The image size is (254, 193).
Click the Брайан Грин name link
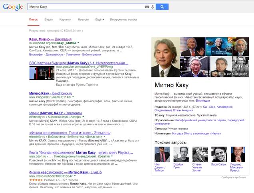(178, 166)
